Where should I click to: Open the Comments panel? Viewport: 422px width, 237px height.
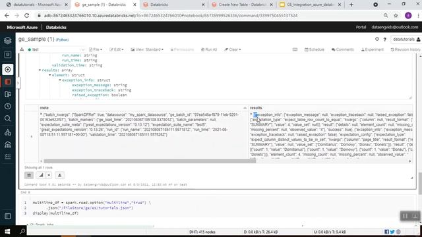[x=343, y=49]
